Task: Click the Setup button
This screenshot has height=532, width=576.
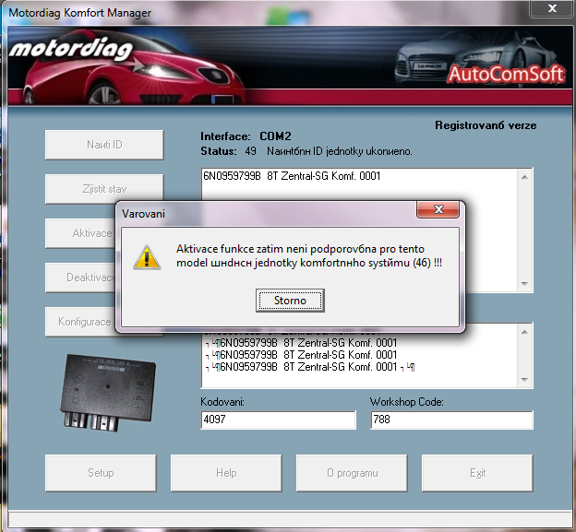Action: (x=101, y=473)
